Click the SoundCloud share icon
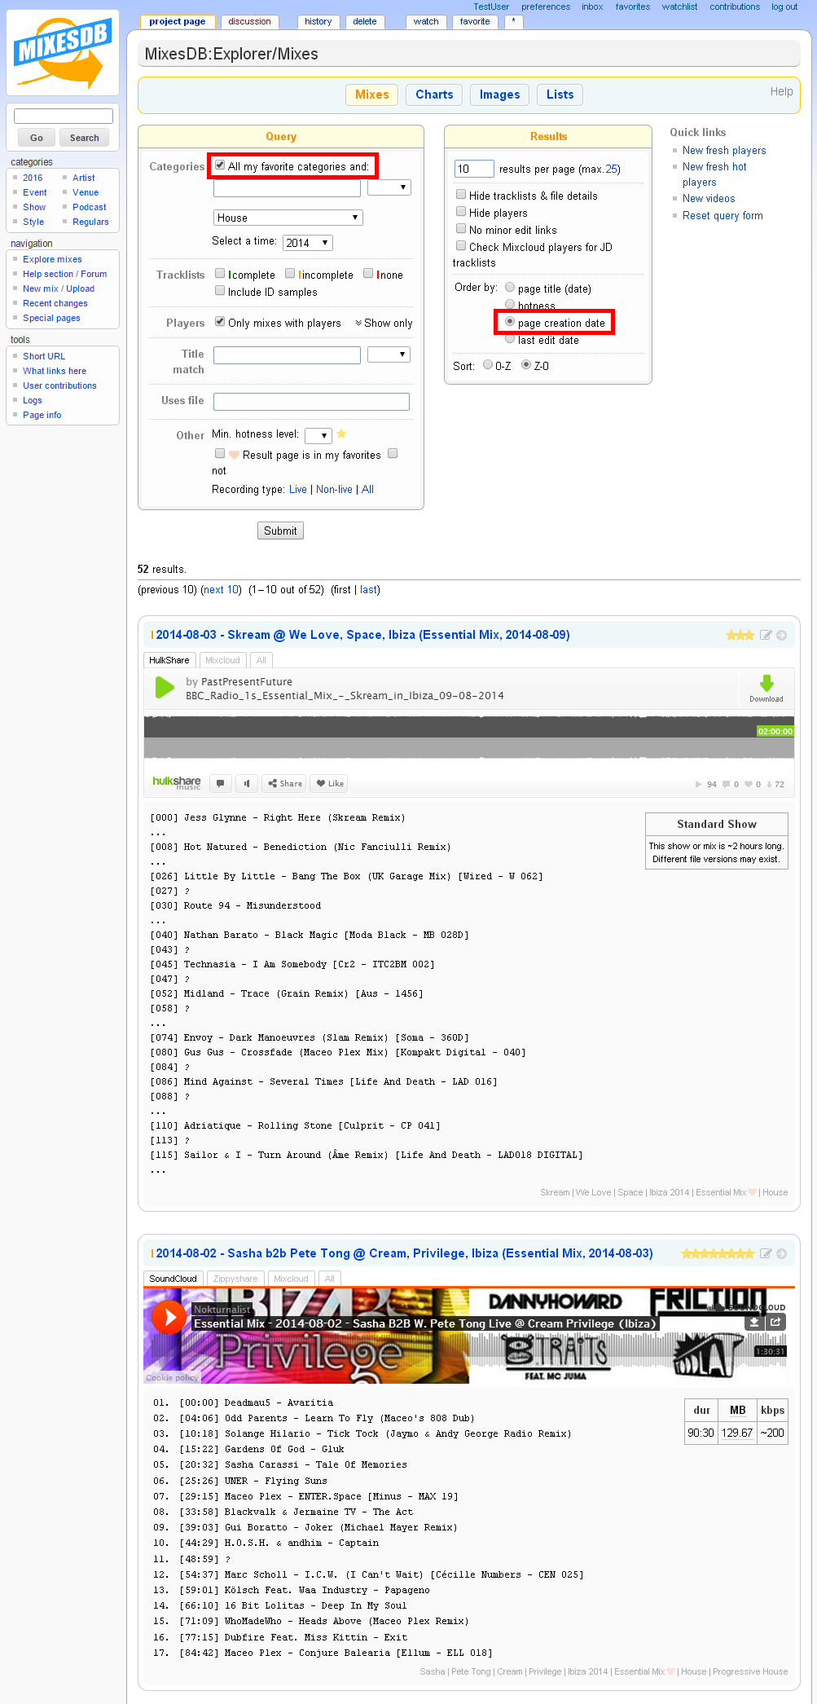The image size is (817, 1704). pyautogui.click(x=776, y=1322)
